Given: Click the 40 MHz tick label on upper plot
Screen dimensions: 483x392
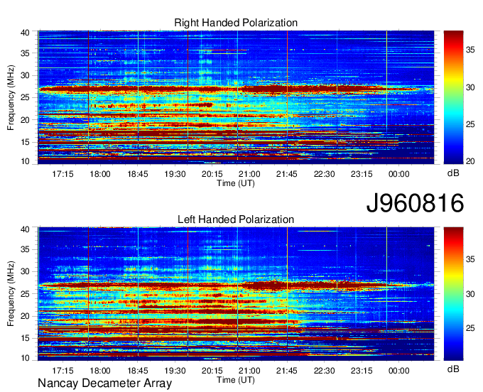Looking at the screenshot, I should click(x=25, y=33).
